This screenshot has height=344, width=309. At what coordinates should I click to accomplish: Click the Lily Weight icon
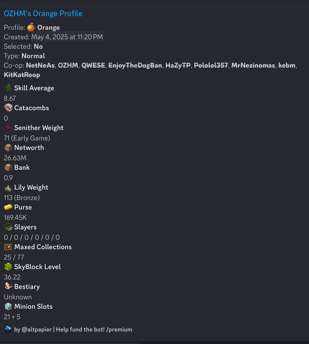coord(8,187)
